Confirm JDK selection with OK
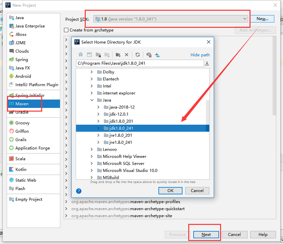283x244 pixels. (170, 190)
